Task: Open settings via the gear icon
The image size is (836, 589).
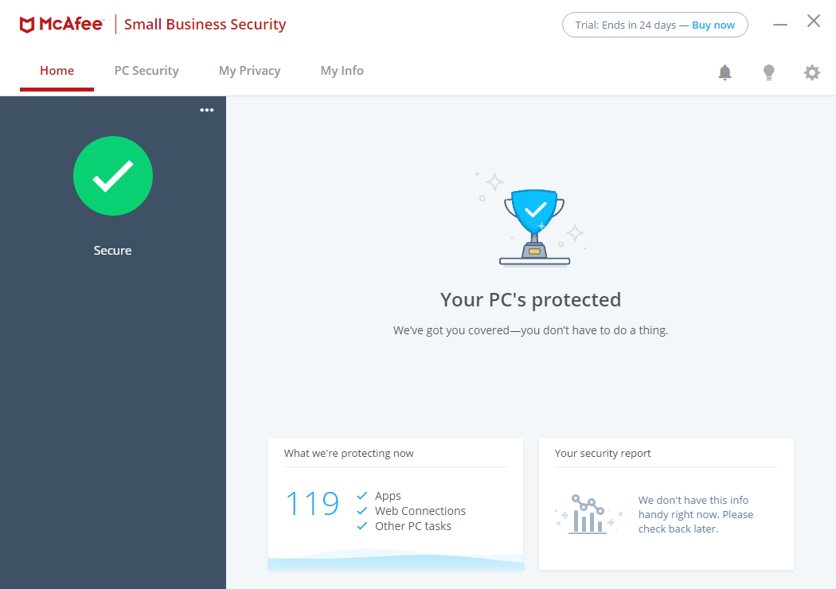Action: [811, 72]
